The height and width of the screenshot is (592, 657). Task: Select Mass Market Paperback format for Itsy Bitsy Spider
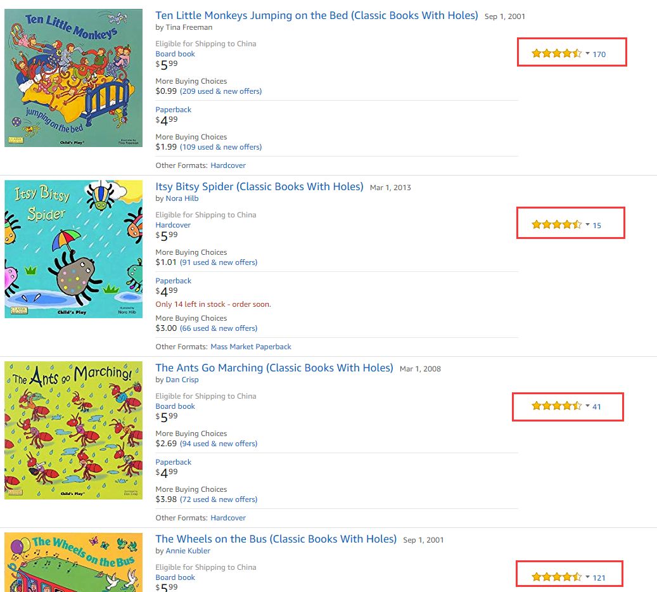pyautogui.click(x=251, y=347)
